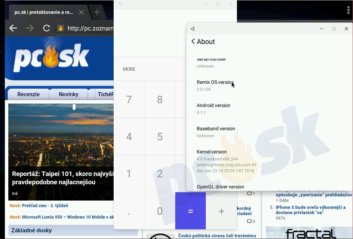Viewport: 353px width, 239px height.
Task: Tap the 7 key in Calculator
Action: (x=129, y=99)
